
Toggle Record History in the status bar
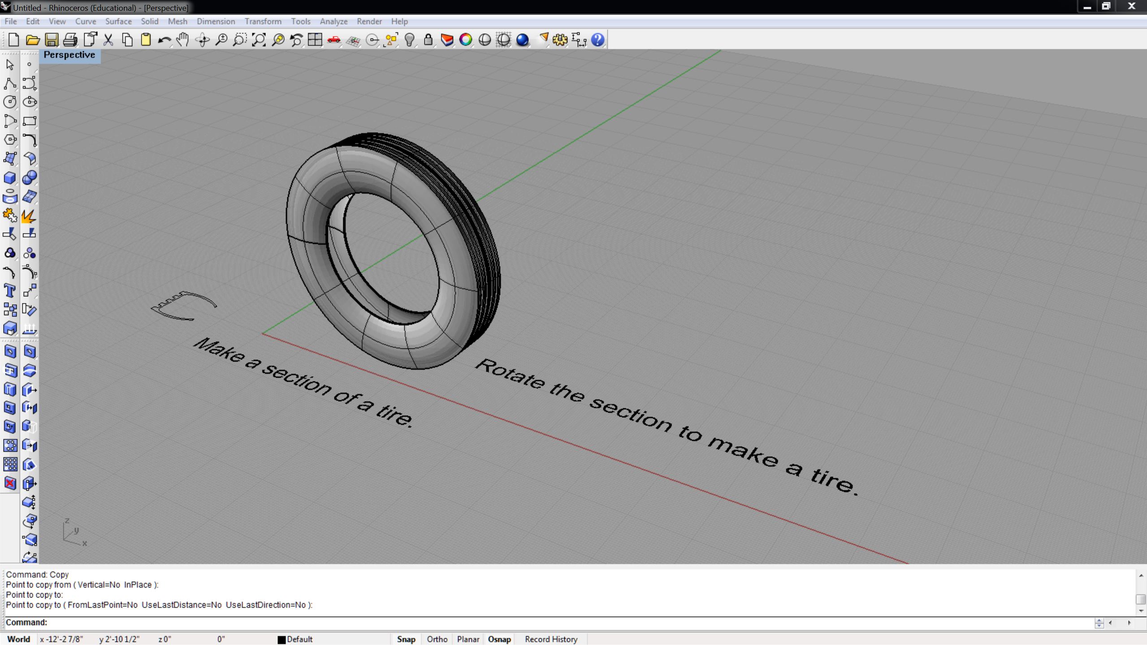pyautogui.click(x=551, y=639)
